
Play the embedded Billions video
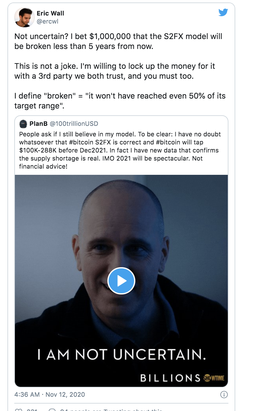[121, 281]
